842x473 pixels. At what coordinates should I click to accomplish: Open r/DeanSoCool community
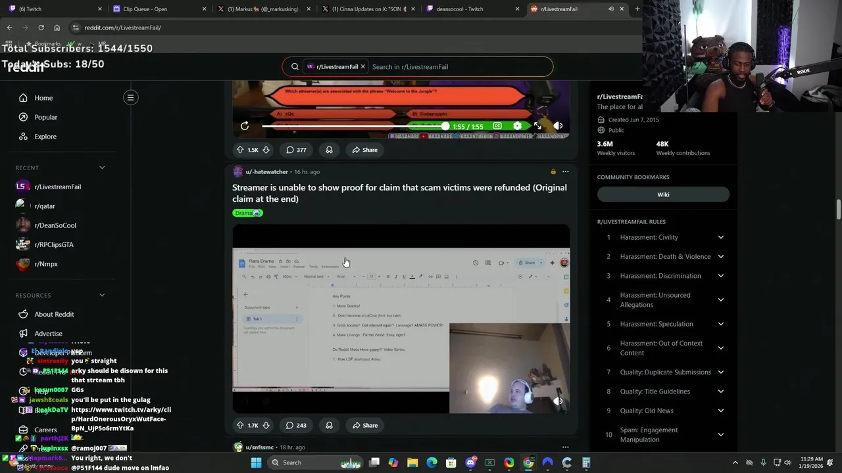point(55,225)
